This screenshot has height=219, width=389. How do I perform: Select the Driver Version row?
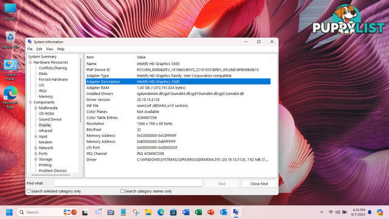[x=178, y=100]
